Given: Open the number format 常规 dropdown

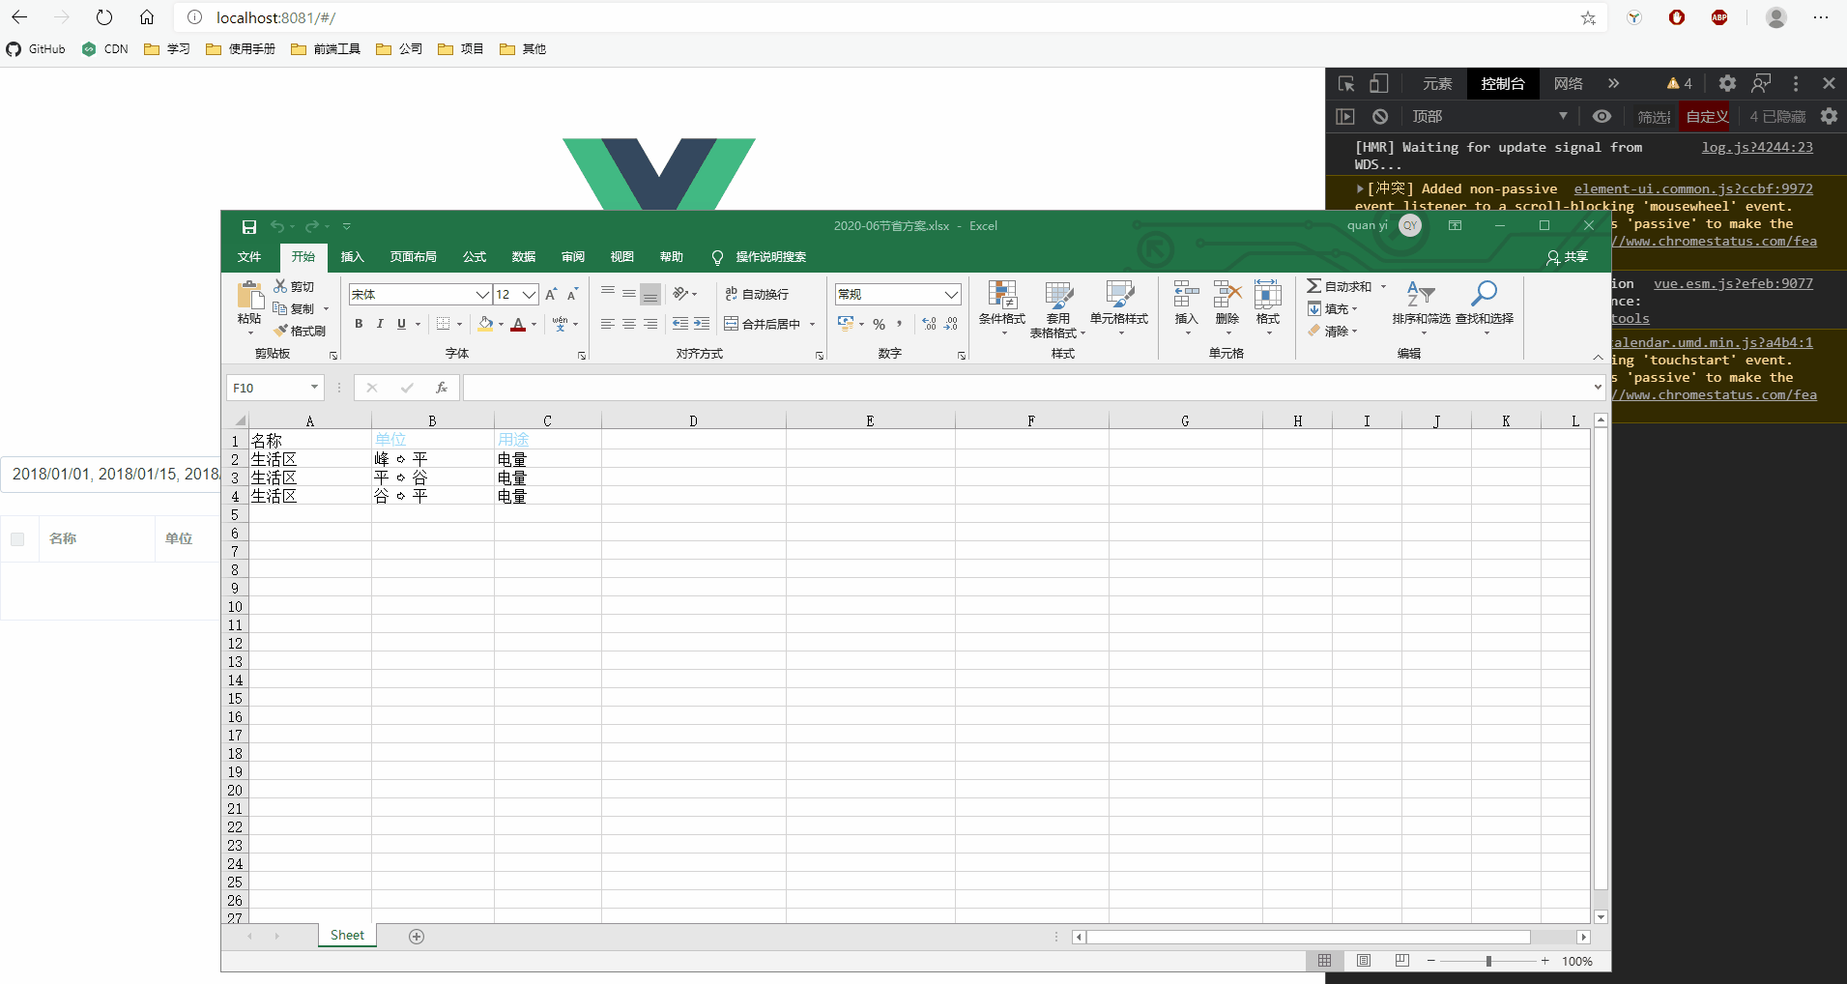Looking at the screenshot, I should pos(951,294).
